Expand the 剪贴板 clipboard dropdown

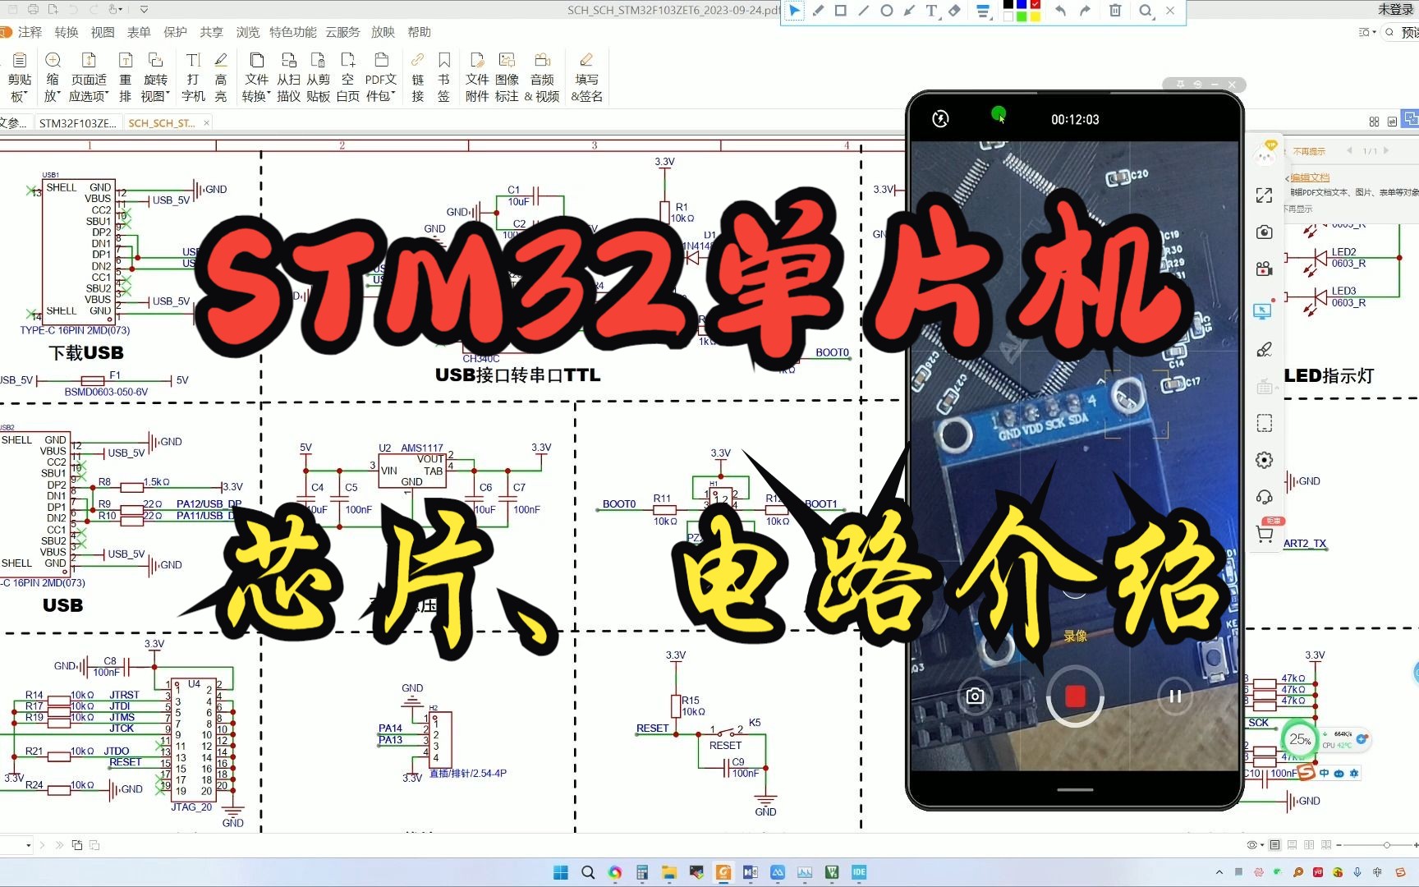19,78
